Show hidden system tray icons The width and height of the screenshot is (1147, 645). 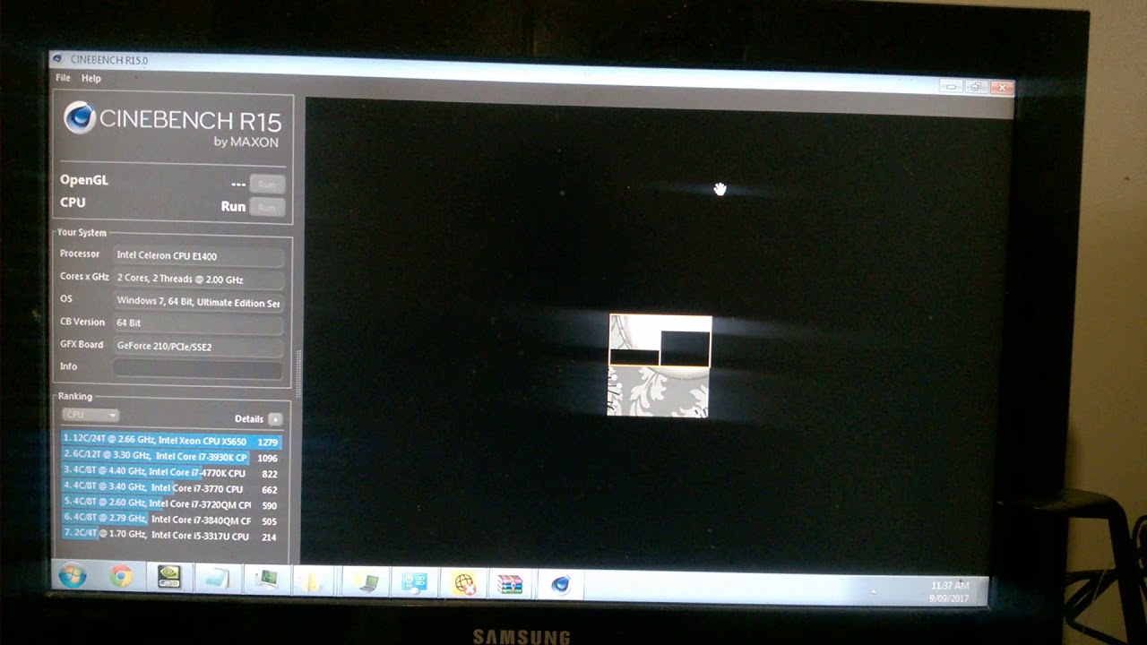tap(874, 591)
